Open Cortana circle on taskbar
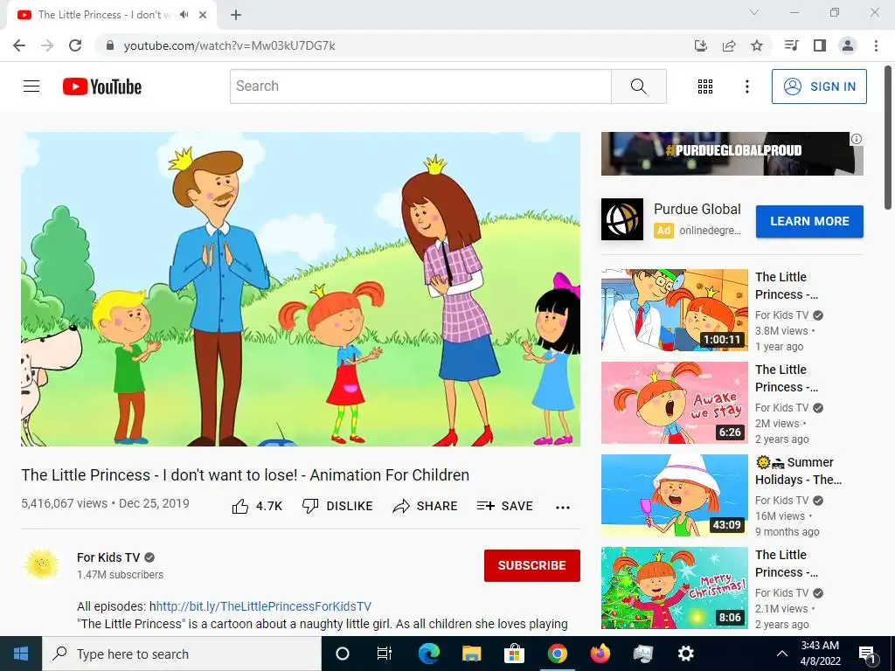Viewport: 895px width, 671px height. click(x=343, y=654)
